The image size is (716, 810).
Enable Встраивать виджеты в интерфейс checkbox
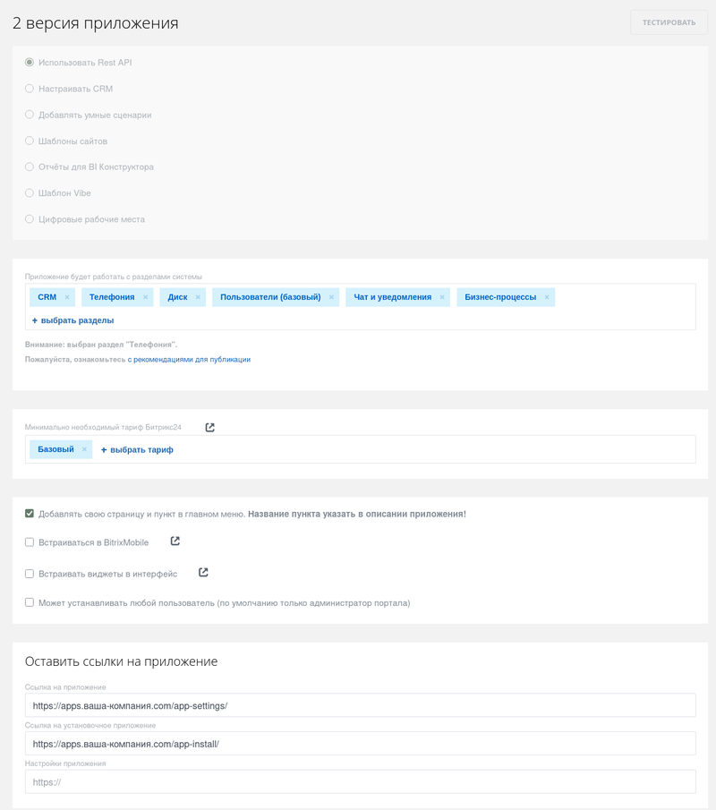pyautogui.click(x=30, y=574)
